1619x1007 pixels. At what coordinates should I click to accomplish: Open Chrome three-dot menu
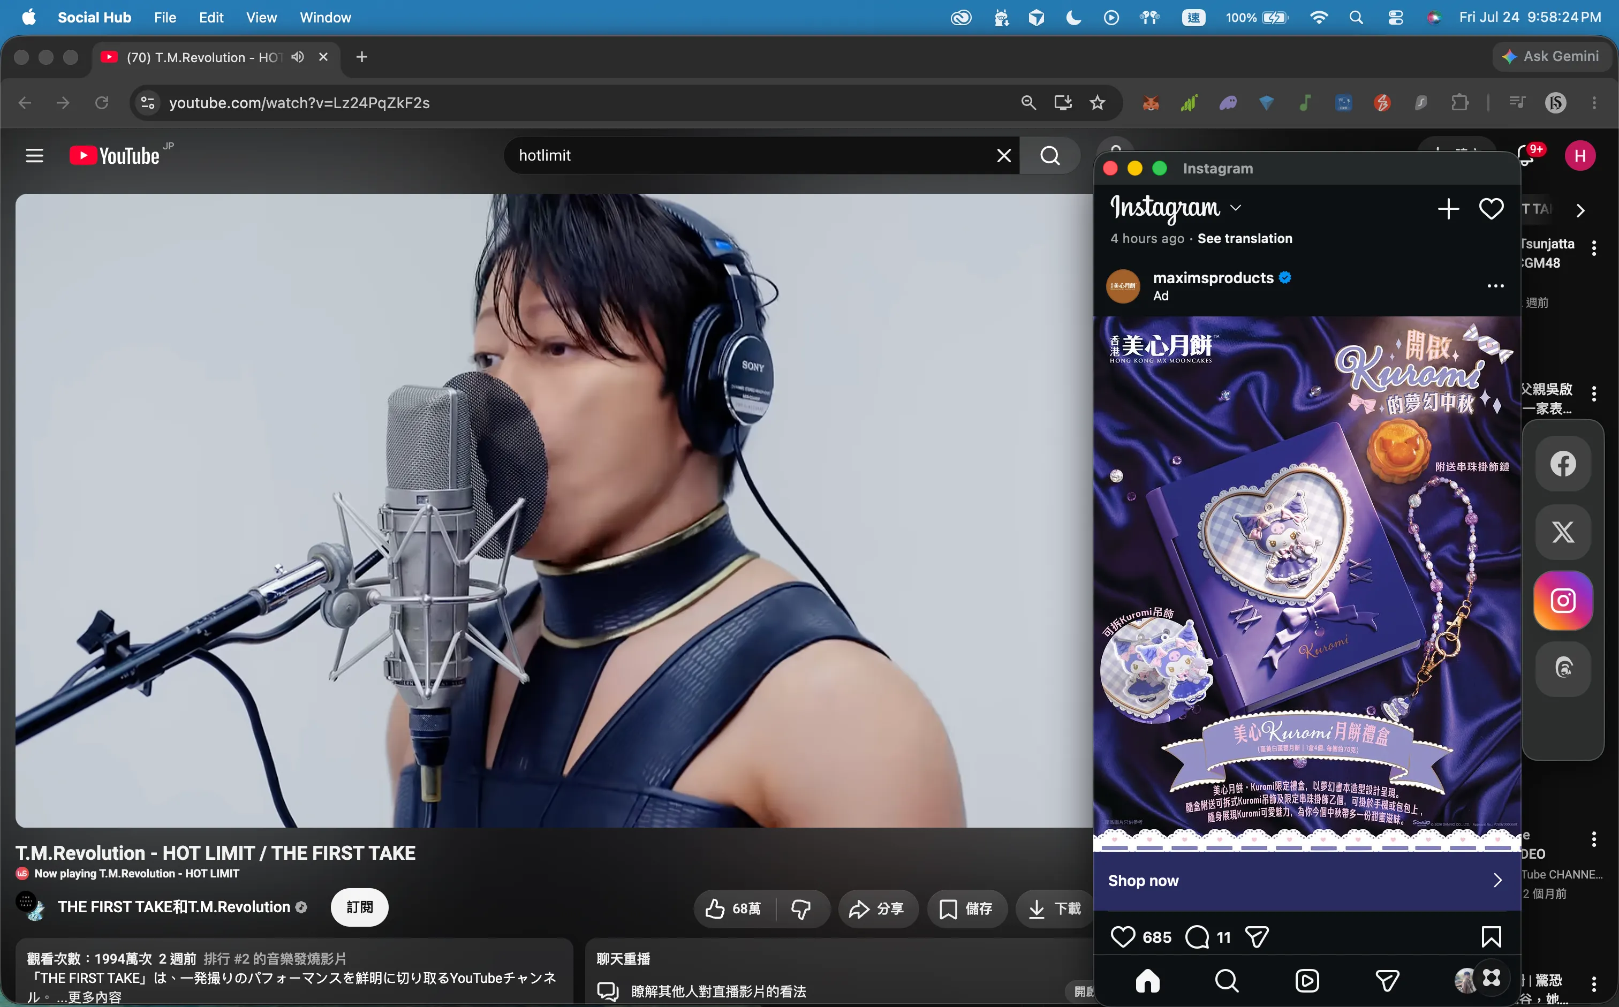(x=1594, y=103)
